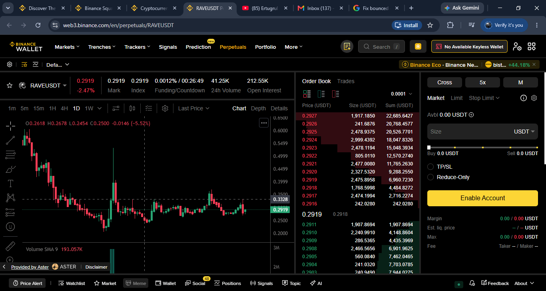Select the 15m timeframe
The width and height of the screenshot is (546, 291).
[x=39, y=108]
